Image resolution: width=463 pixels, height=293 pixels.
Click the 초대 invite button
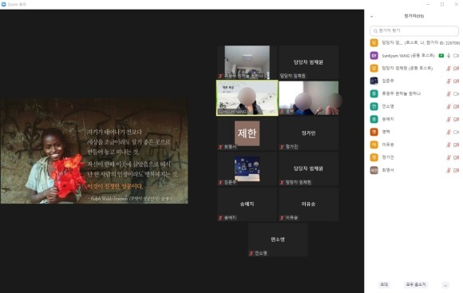click(x=384, y=284)
